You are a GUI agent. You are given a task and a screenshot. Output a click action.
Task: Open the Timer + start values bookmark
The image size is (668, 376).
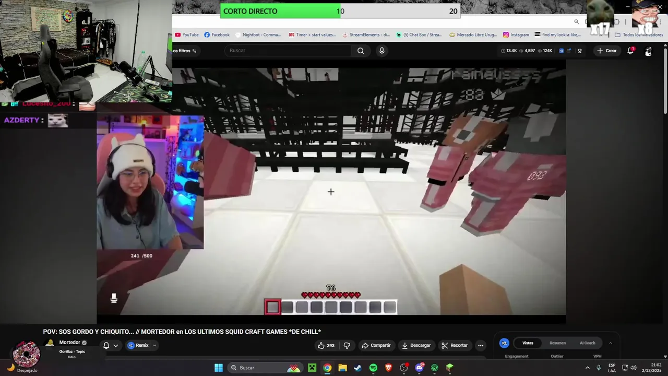(312, 35)
